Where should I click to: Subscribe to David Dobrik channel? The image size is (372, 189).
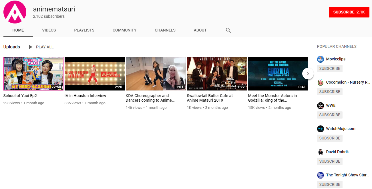pyautogui.click(x=330, y=162)
